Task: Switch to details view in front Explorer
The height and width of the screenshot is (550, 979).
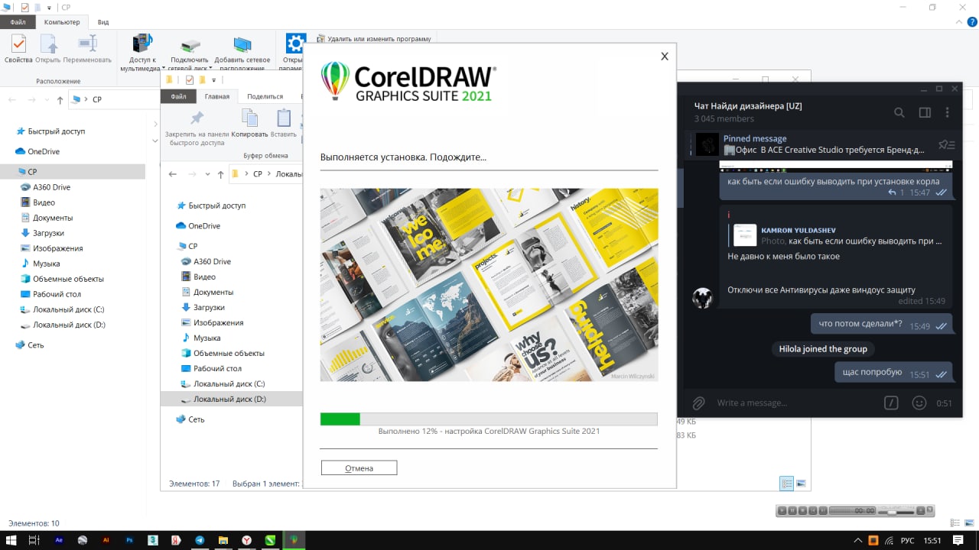Action: coord(786,484)
